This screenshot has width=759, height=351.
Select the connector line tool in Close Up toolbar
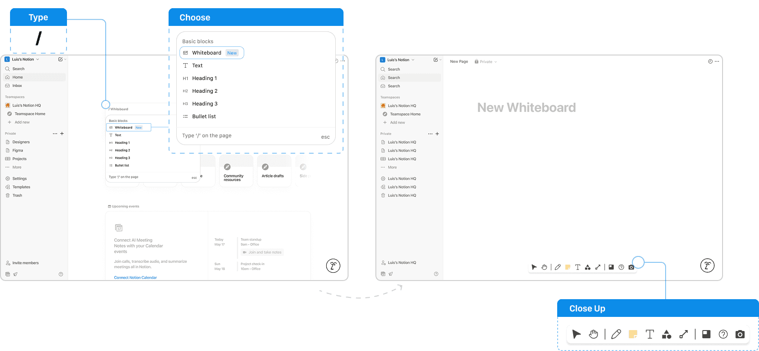point(683,334)
